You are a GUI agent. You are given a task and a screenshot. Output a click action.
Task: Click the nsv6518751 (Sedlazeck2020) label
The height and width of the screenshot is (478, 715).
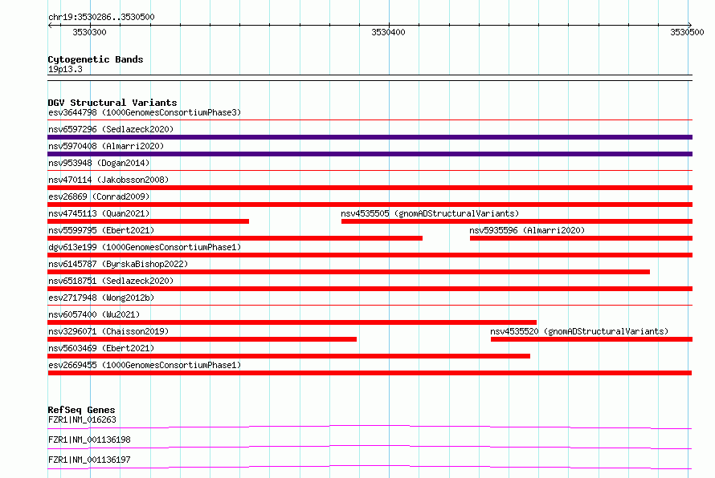click(x=111, y=281)
